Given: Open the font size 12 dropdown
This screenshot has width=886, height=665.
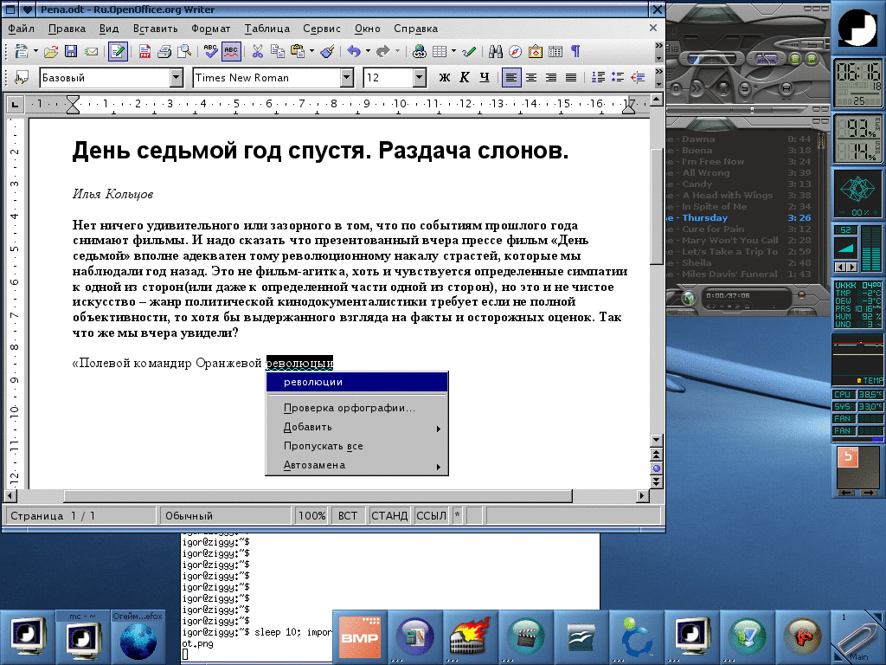Looking at the screenshot, I should (x=420, y=77).
